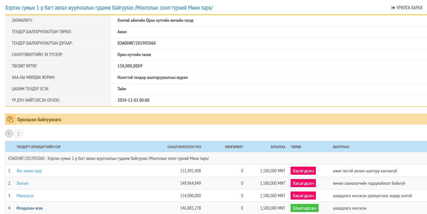
Task: Open bidder Ханзол details
Action: [22, 183]
